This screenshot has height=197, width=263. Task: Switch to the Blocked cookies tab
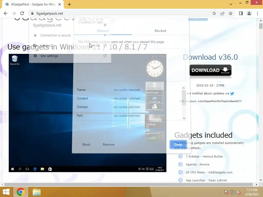click(x=160, y=31)
